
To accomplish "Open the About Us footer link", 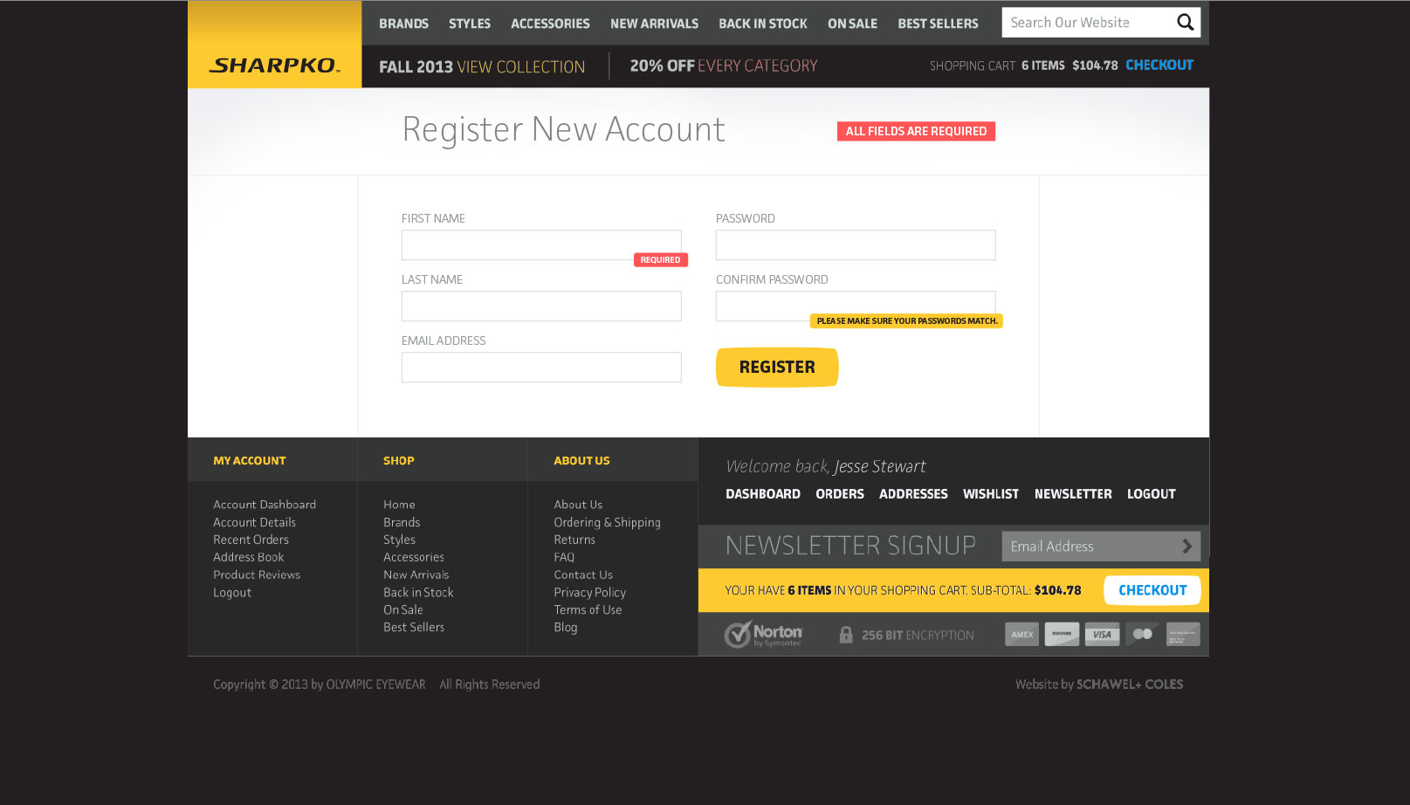I will click(x=578, y=505).
